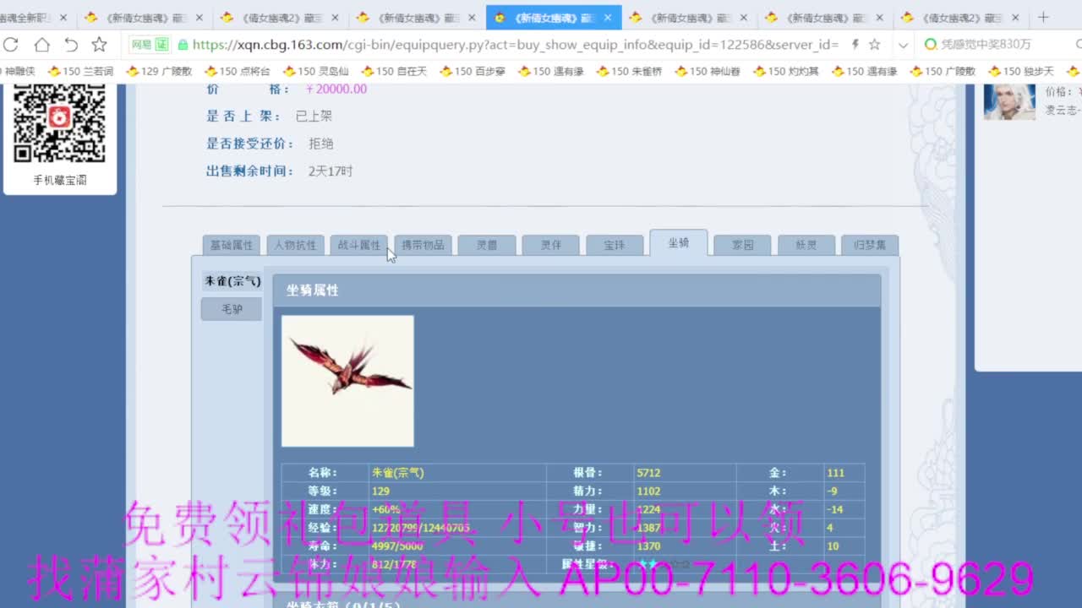Click the favorites star left of the address bar
The height and width of the screenshot is (608, 1082).
100,45
